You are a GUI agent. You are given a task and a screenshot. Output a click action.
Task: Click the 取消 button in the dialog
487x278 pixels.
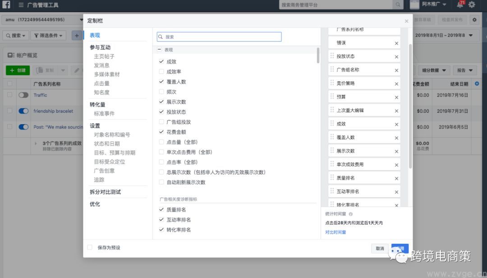coord(380,248)
